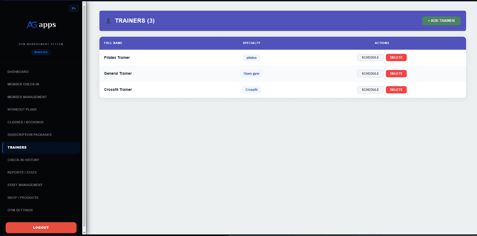Open Classes / Bookings section
The image size is (477, 236).
coord(26,122)
